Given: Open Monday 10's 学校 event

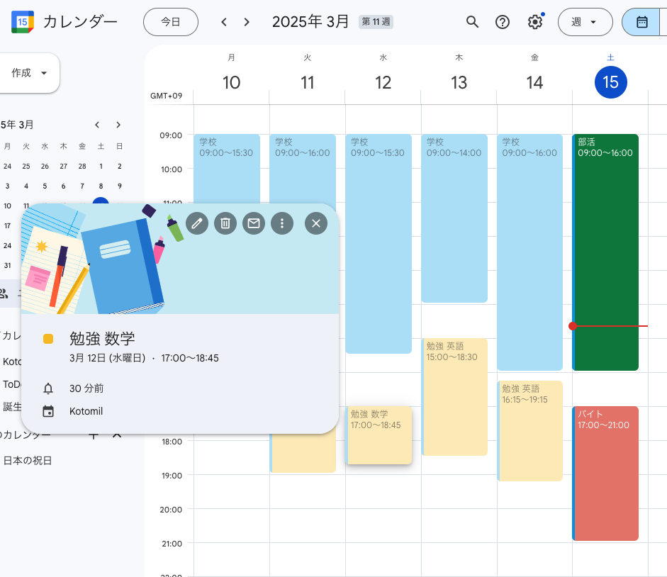Looking at the screenshot, I should click(x=227, y=169).
